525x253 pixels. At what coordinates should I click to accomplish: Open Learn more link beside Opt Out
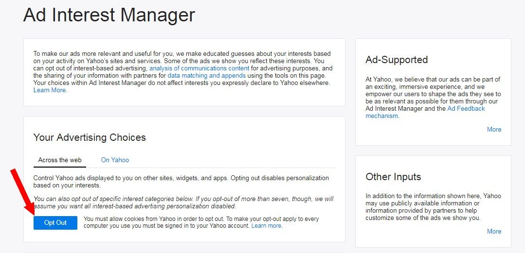click(266, 226)
